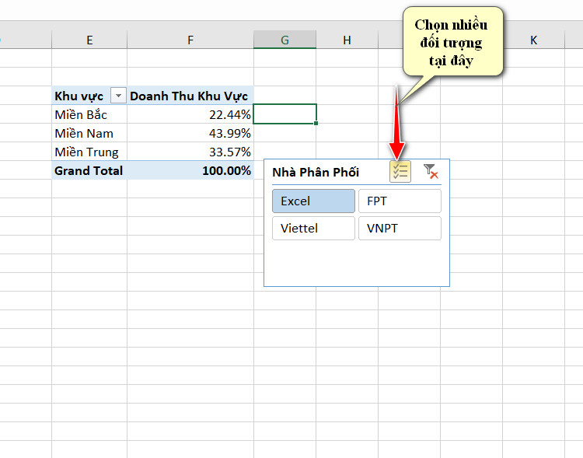Open the Khu vực filter dropdown
Screen dimensions: 583x458
coord(118,96)
